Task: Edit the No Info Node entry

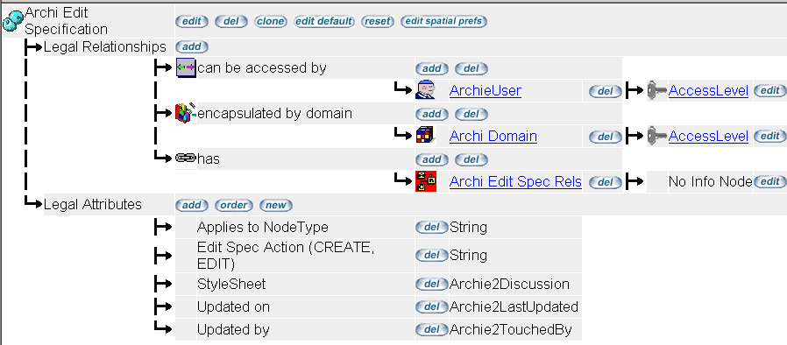Action: [770, 181]
